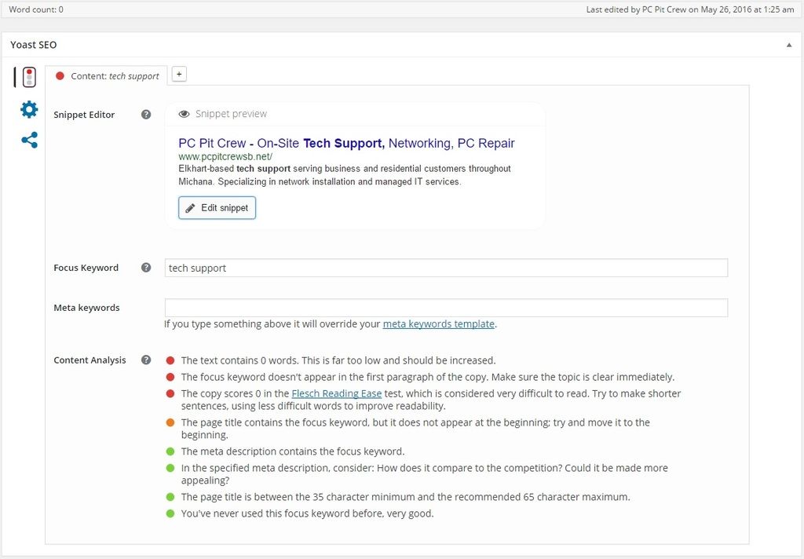Click the Yoast SEO panel title
The width and height of the screenshot is (804, 559).
(33, 45)
